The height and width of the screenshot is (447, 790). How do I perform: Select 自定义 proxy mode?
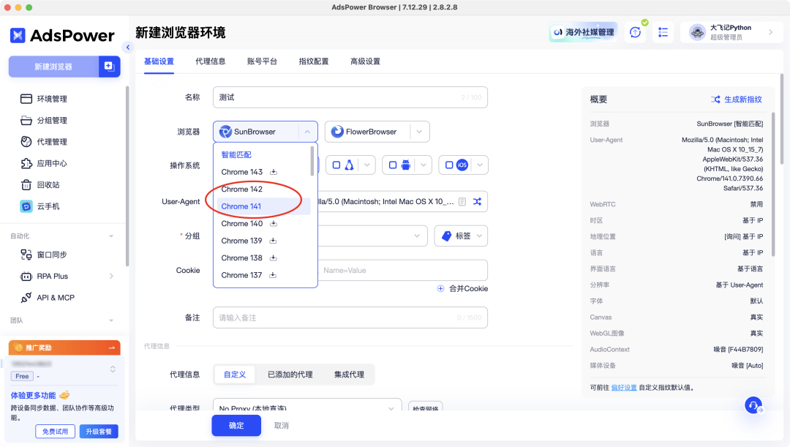pos(235,375)
